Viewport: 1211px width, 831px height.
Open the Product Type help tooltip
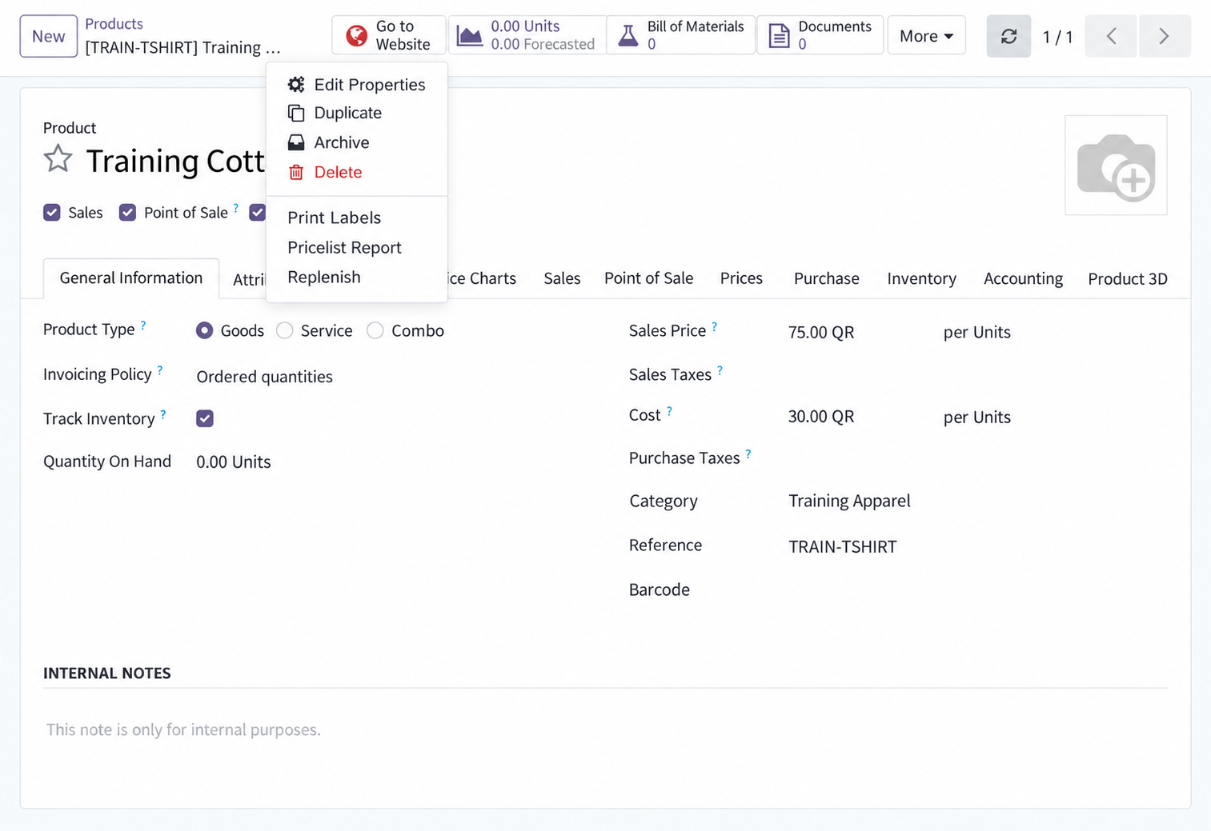pos(143,325)
